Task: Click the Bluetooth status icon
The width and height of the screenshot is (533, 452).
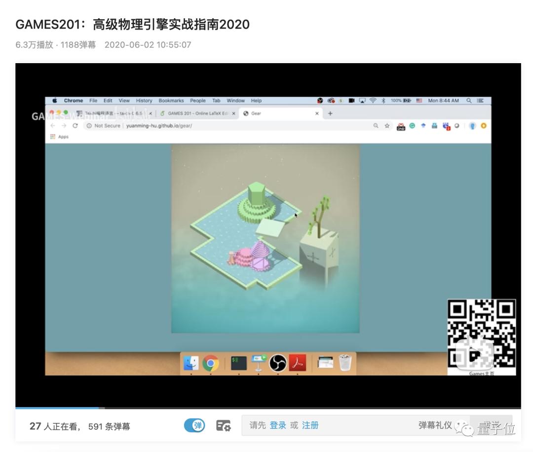Action: click(383, 101)
